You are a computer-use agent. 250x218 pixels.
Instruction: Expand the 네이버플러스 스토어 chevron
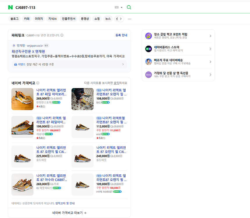(x=210, y=49)
